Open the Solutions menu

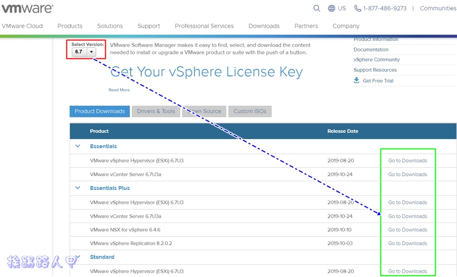110,26
